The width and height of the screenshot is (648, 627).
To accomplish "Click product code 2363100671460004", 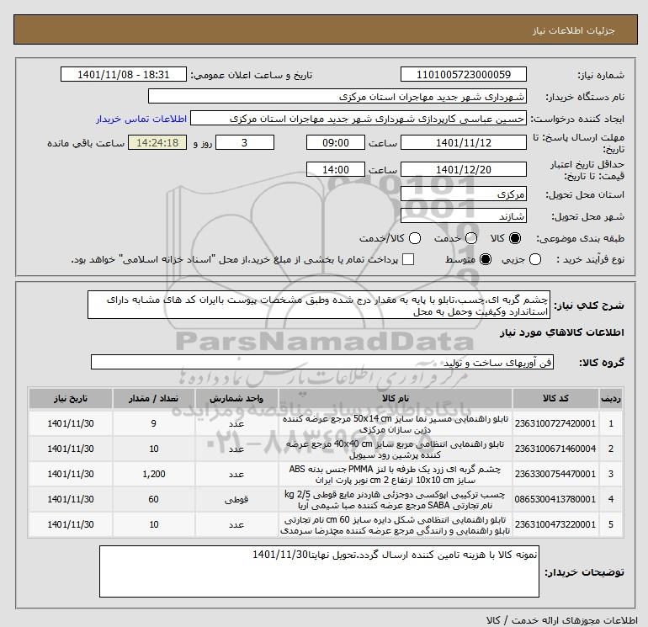I will (555, 449).
